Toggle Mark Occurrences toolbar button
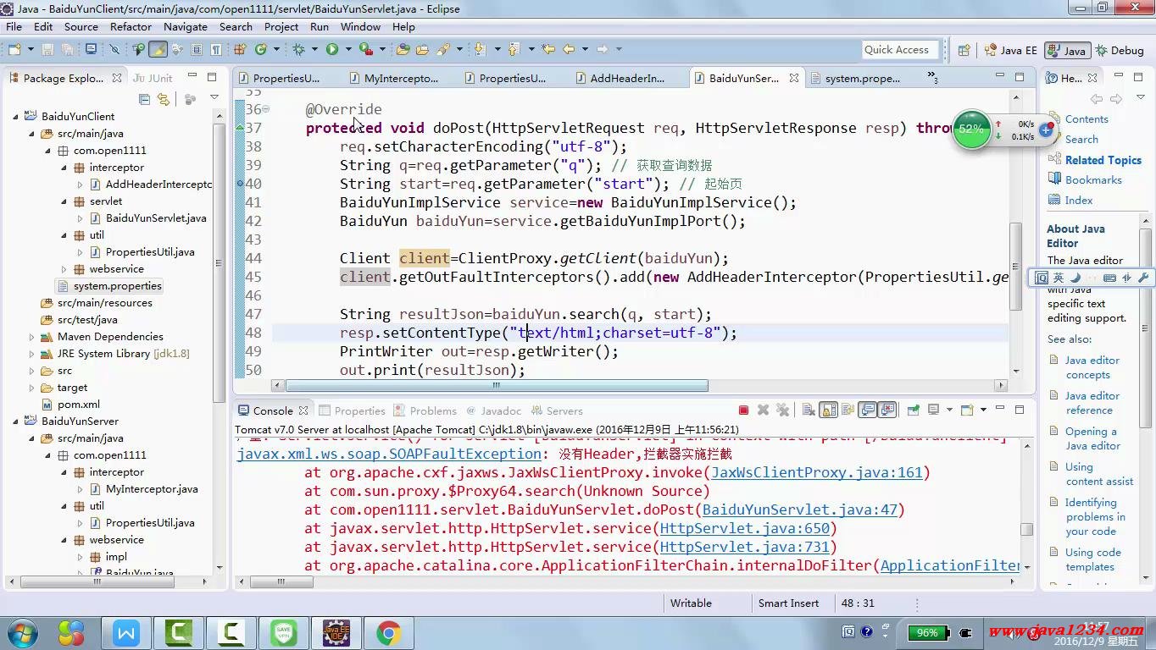 tap(158, 50)
